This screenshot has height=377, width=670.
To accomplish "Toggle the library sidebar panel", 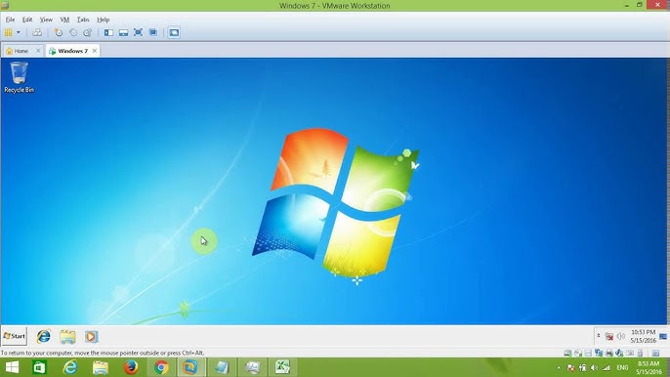I will pyautogui.click(x=109, y=32).
